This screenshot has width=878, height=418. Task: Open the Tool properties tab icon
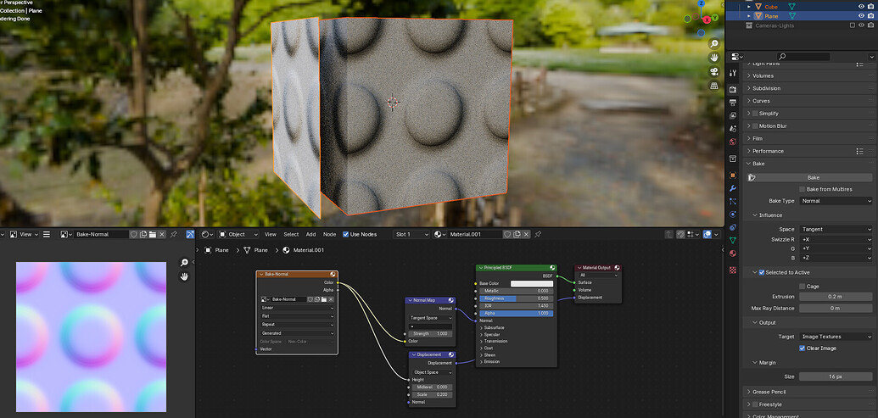point(733,73)
